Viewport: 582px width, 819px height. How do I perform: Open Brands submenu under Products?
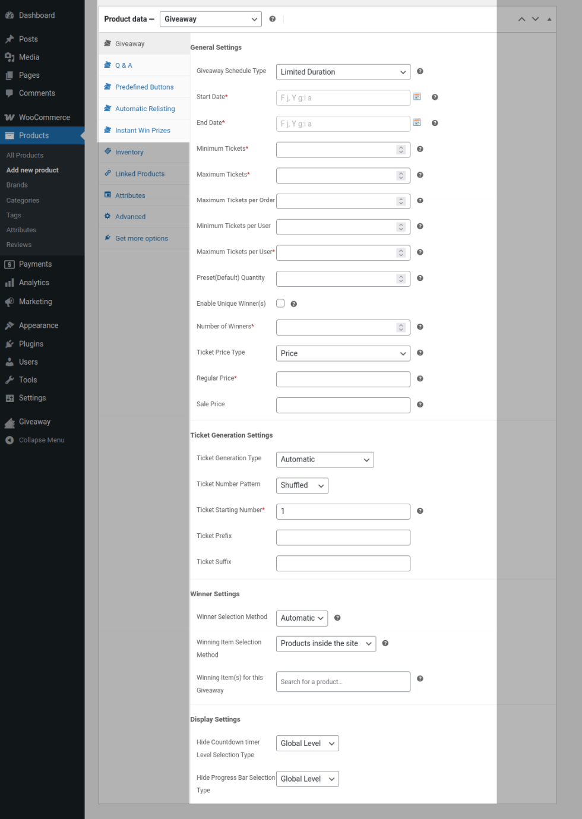coord(17,185)
